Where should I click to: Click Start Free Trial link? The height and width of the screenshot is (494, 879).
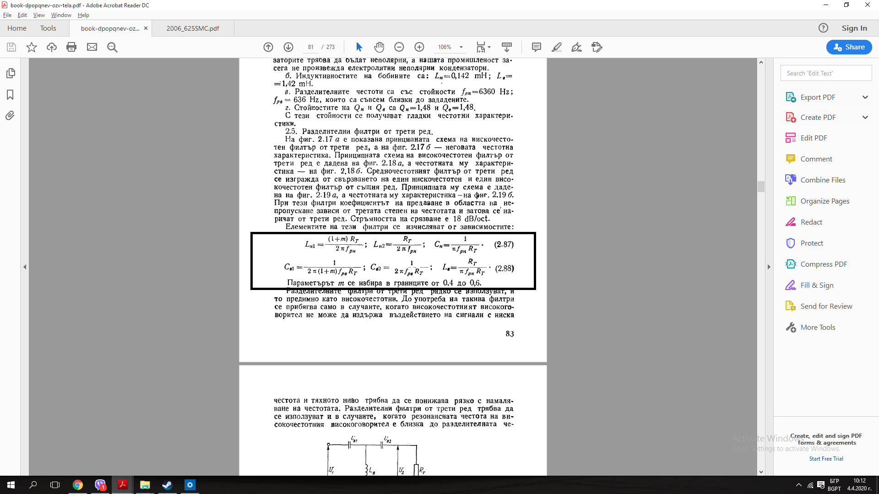pyautogui.click(x=826, y=459)
